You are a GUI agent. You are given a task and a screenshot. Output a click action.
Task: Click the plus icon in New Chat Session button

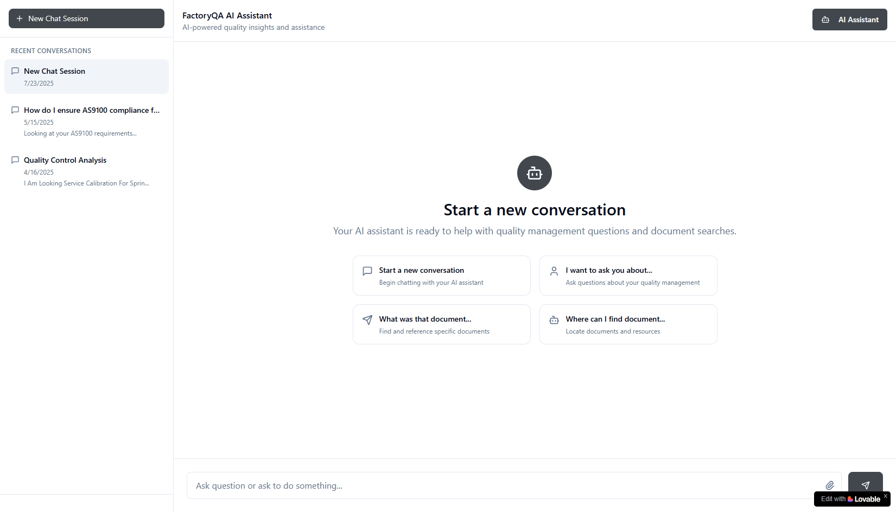(20, 18)
